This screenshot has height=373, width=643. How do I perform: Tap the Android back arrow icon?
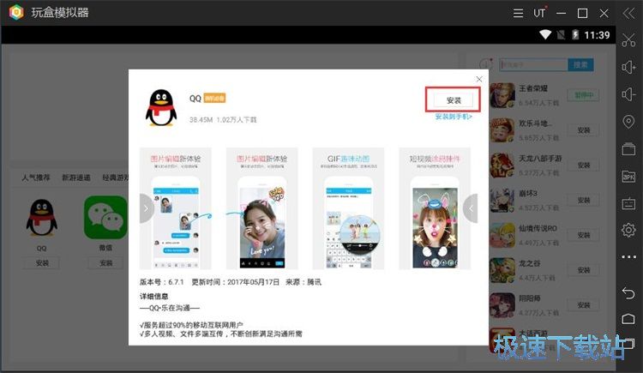(628, 293)
